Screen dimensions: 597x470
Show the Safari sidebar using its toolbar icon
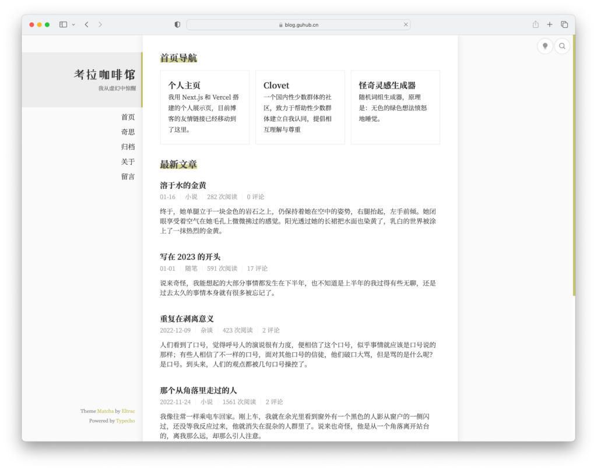62,24
